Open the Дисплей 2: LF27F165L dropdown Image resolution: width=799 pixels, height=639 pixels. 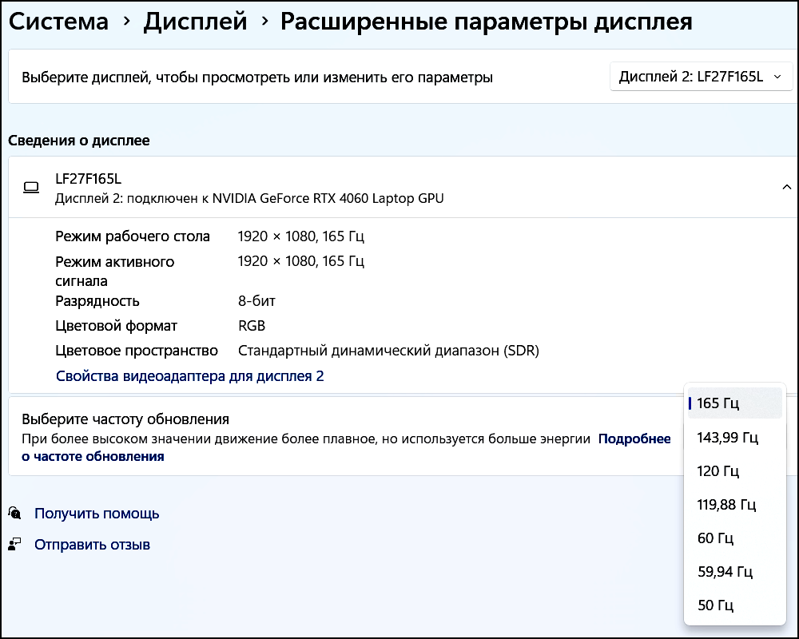[x=700, y=77]
